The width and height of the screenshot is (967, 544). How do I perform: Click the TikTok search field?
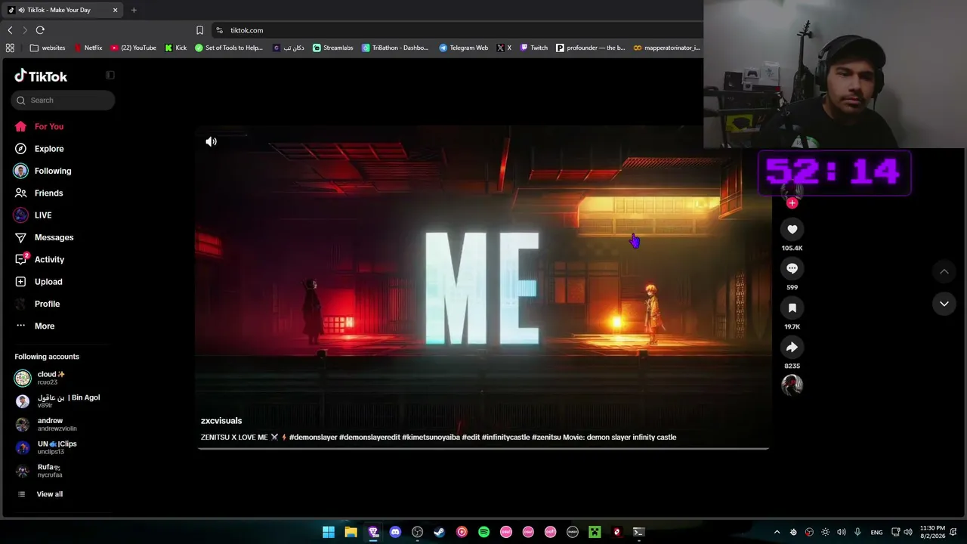point(63,100)
